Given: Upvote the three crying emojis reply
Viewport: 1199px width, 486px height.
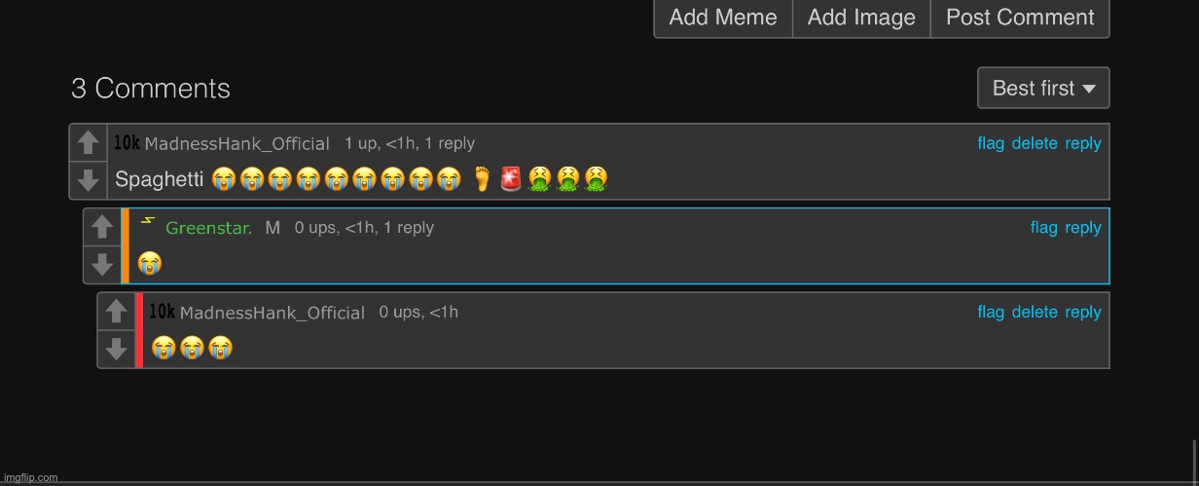Looking at the screenshot, I should 116,312.
